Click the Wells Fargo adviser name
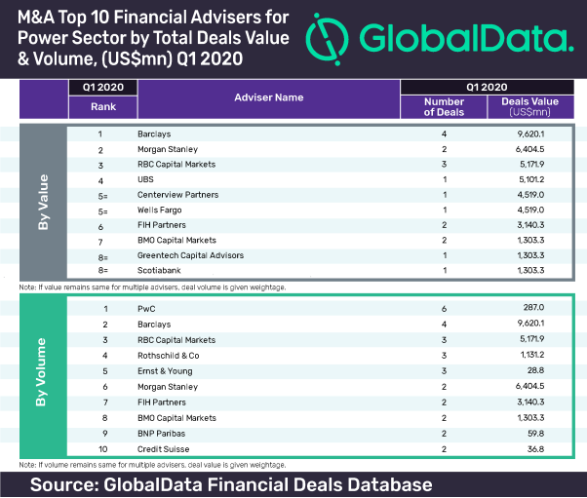The width and height of the screenshot is (587, 498). (160, 211)
